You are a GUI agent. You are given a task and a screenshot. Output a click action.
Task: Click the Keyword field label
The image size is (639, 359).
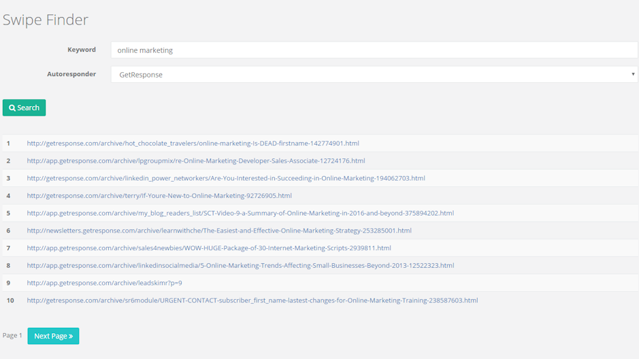click(x=82, y=50)
